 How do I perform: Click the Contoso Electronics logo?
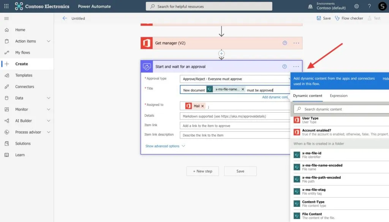tap(19, 6)
